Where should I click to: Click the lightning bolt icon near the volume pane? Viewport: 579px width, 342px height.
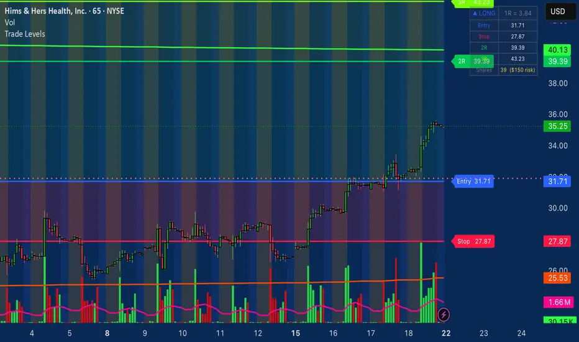pos(444,315)
